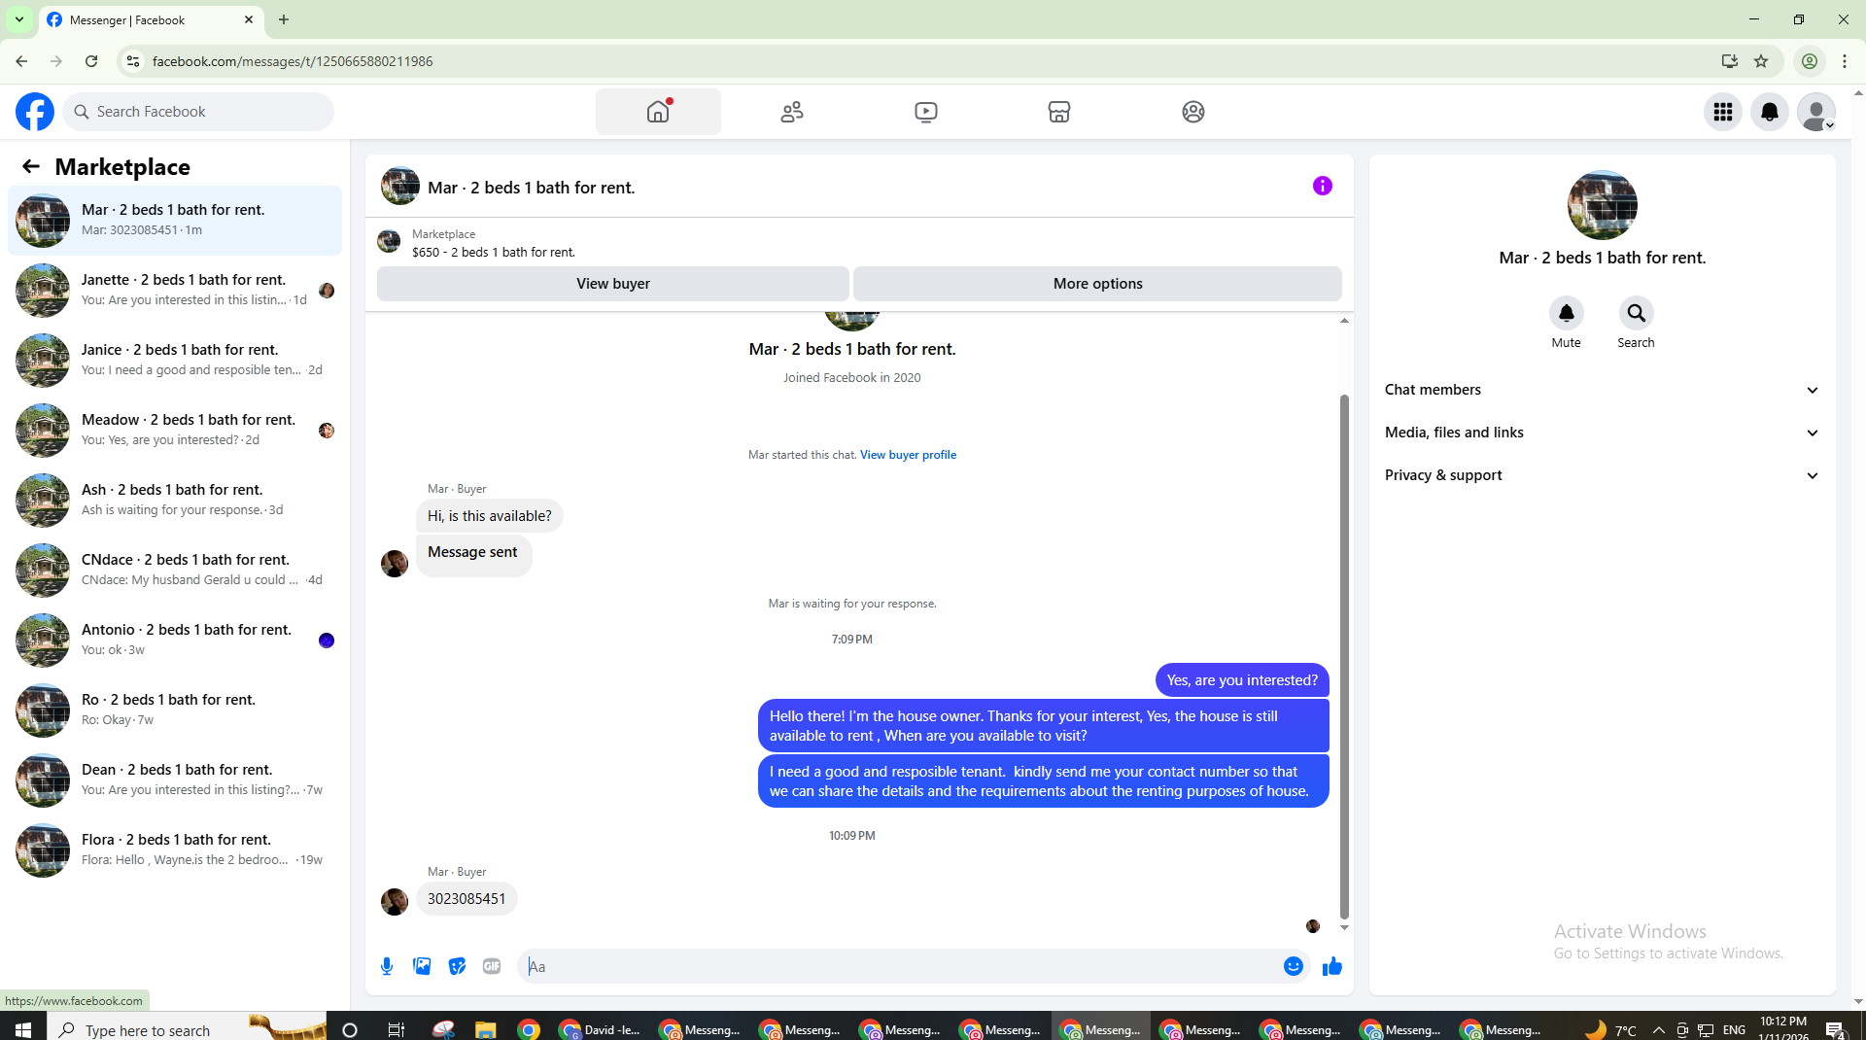
Task: Click the chat scroll-down arrow
Action: click(x=1344, y=928)
